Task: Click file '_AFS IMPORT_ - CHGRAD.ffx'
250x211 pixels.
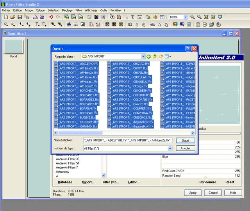Action: pos(129,64)
